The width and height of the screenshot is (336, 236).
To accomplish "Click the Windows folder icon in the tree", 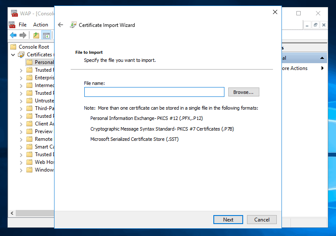I will [29, 170].
